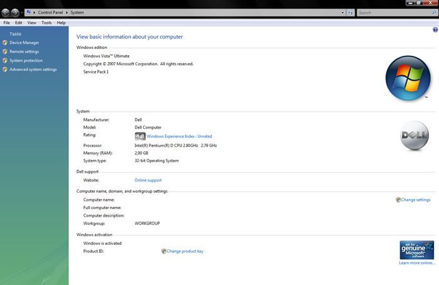
Task: Click shield icon beside Remote settings
Action: coord(5,51)
